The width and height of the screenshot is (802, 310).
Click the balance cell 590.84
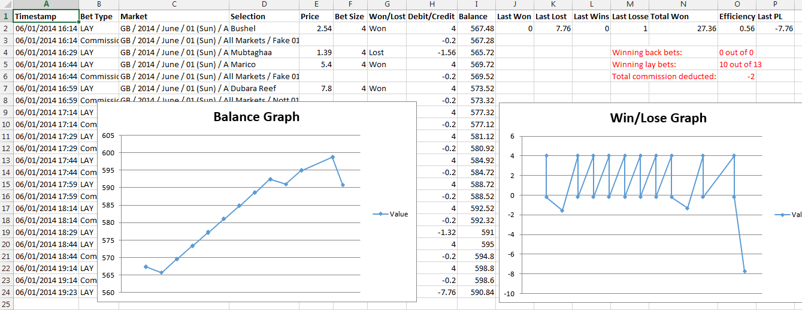pyautogui.click(x=477, y=292)
